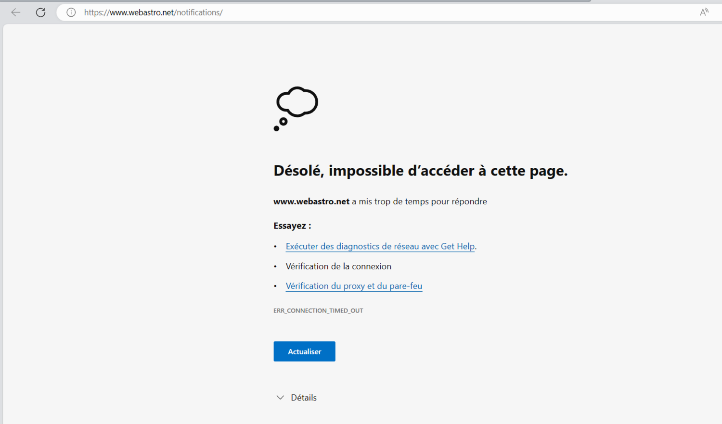Click the bullet next to the Get Help link

tap(275, 246)
